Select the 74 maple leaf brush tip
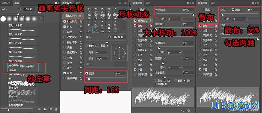 pos(109,29)
